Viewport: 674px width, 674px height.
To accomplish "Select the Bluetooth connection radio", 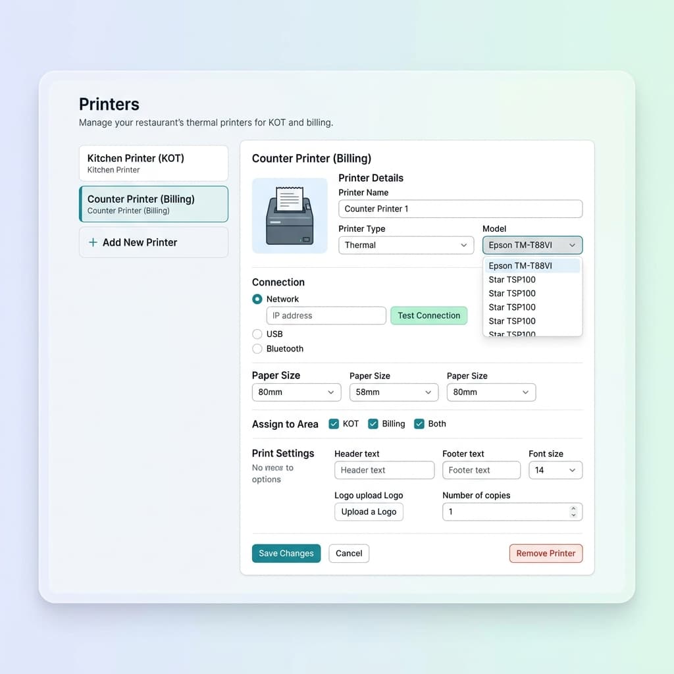I will click(257, 349).
